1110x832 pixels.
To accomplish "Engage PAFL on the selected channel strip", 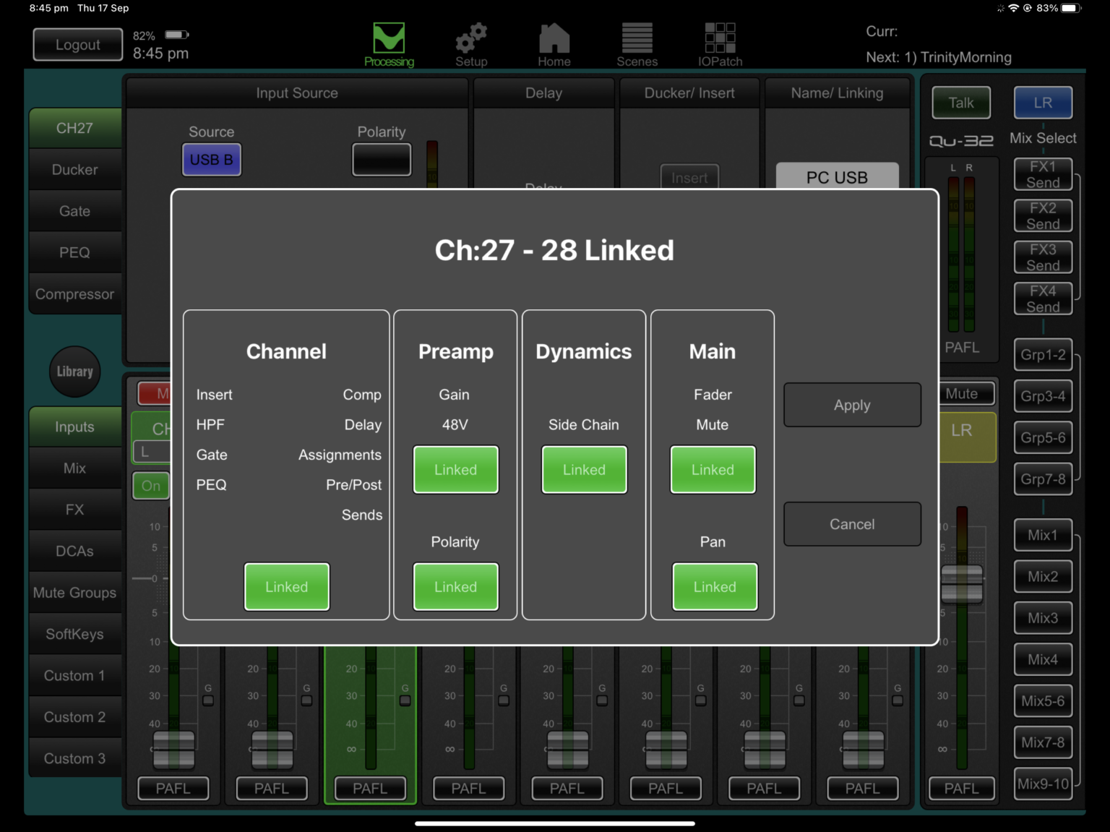I will (370, 788).
